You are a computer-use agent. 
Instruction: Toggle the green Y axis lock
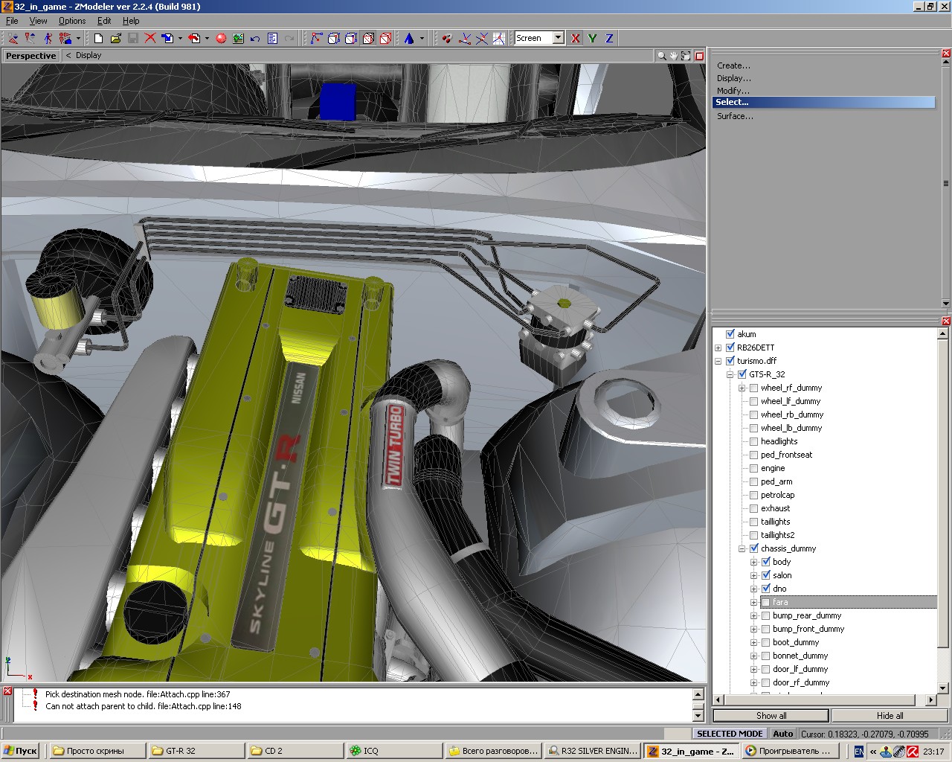(x=592, y=38)
